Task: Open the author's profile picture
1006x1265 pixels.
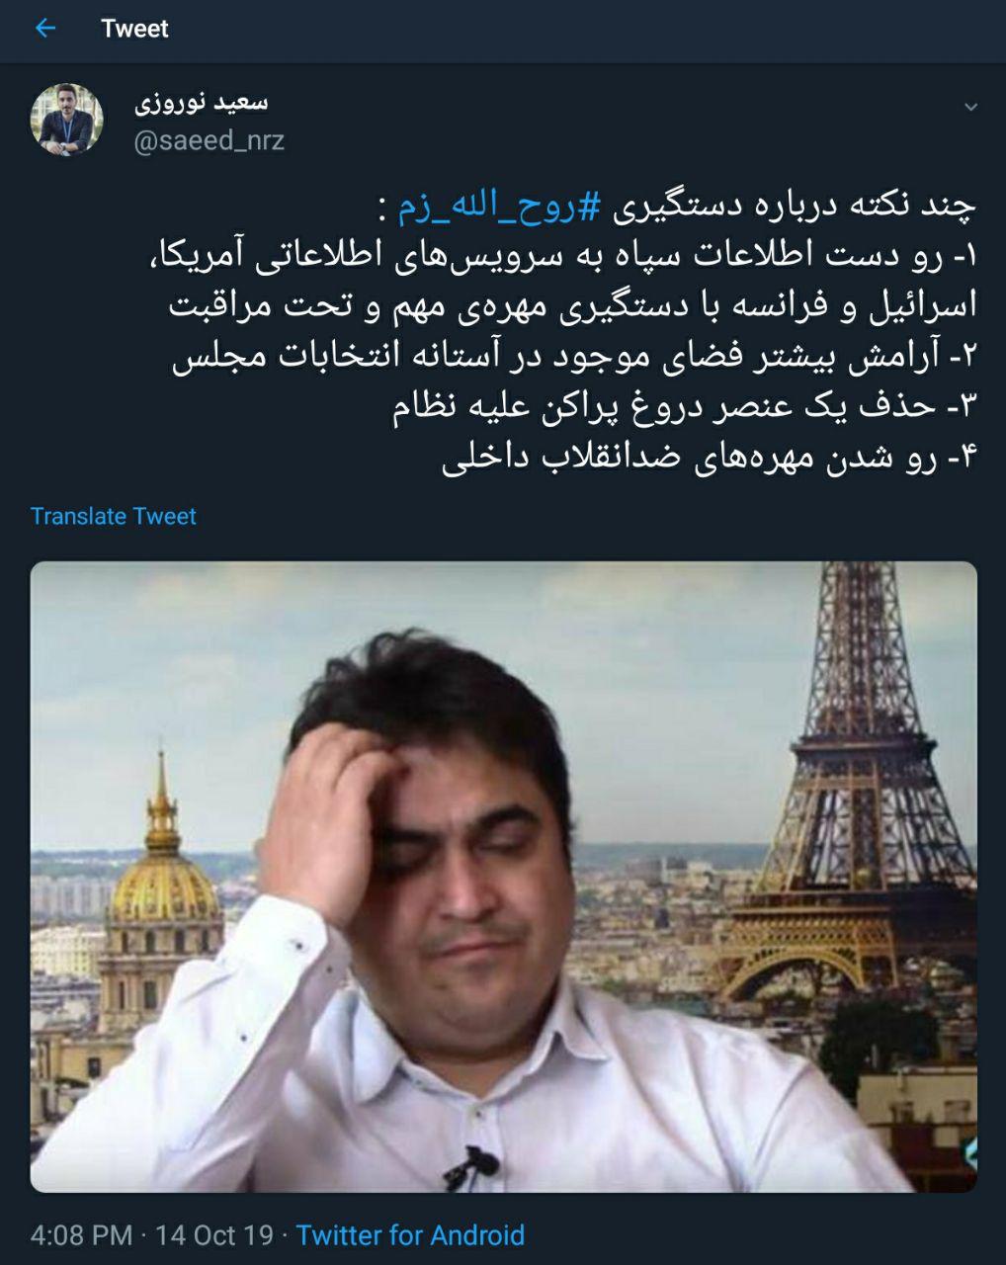Action: [67, 120]
